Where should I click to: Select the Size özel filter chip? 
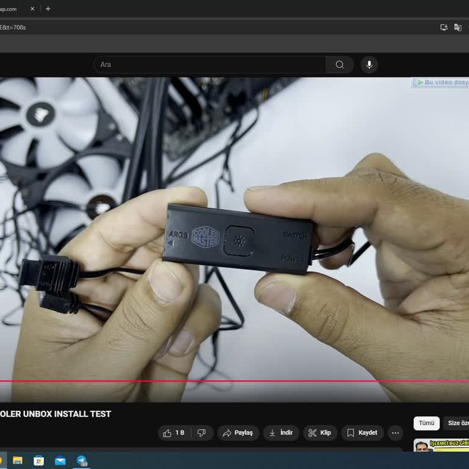pos(456,423)
